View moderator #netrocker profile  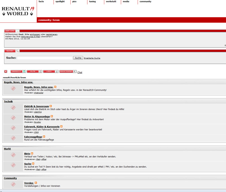coord(39,93)
